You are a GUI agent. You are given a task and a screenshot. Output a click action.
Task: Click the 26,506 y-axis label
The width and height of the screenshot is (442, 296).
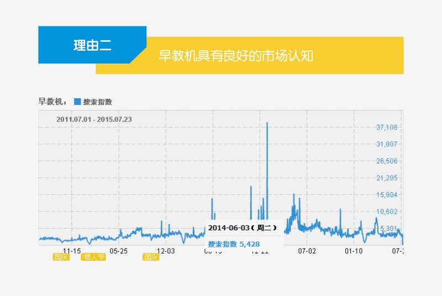(387, 161)
